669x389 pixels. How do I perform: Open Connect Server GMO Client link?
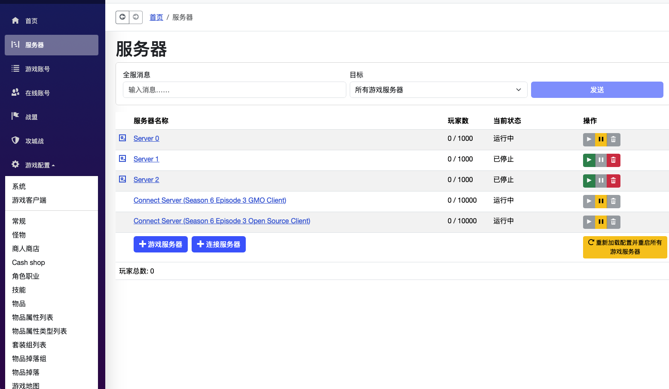click(210, 200)
